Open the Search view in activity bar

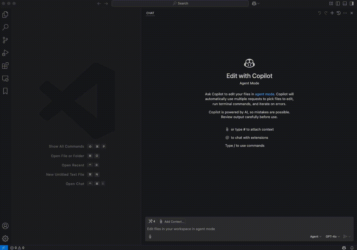pos(5,27)
